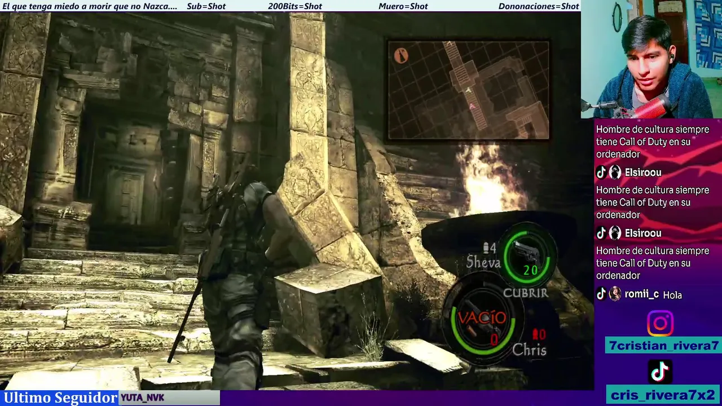Click the VACÍO ammo indicator
Viewport: 722px width, 406px height.
click(x=481, y=317)
